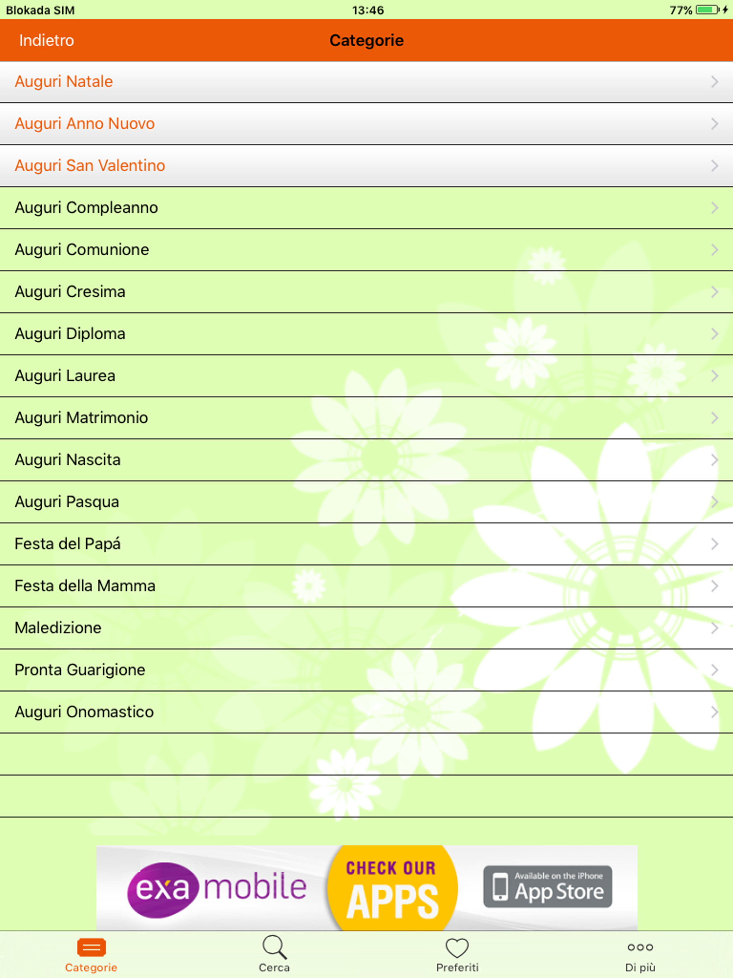Expand Festa della Mamma chevron arrow
The image size is (733, 978).
point(714,586)
